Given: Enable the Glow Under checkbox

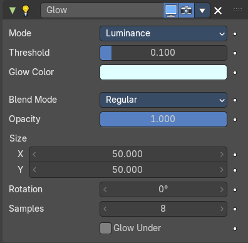Looking at the screenshot, I should 105,228.
